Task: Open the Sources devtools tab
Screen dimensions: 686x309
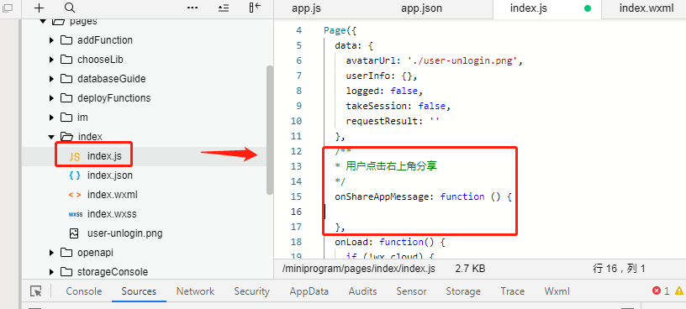Action: tap(139, 291)
